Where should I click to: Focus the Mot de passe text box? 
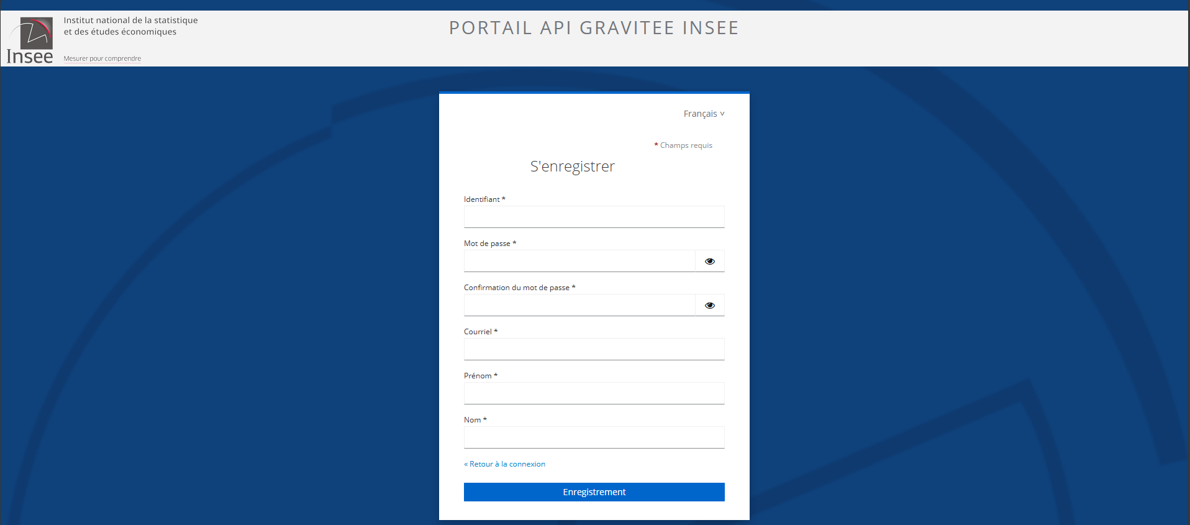[x=579, y=261]
